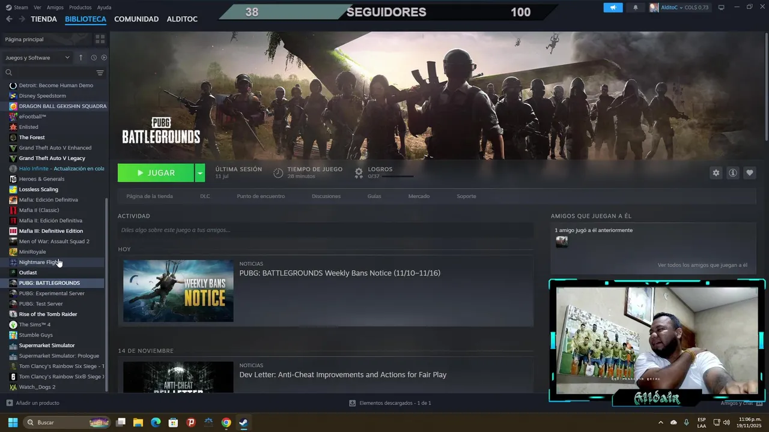Open Dev Letter Anti-Cheat Improvements news headline
The width and height of the screenshot is (769, 432).
coord(343,374)
